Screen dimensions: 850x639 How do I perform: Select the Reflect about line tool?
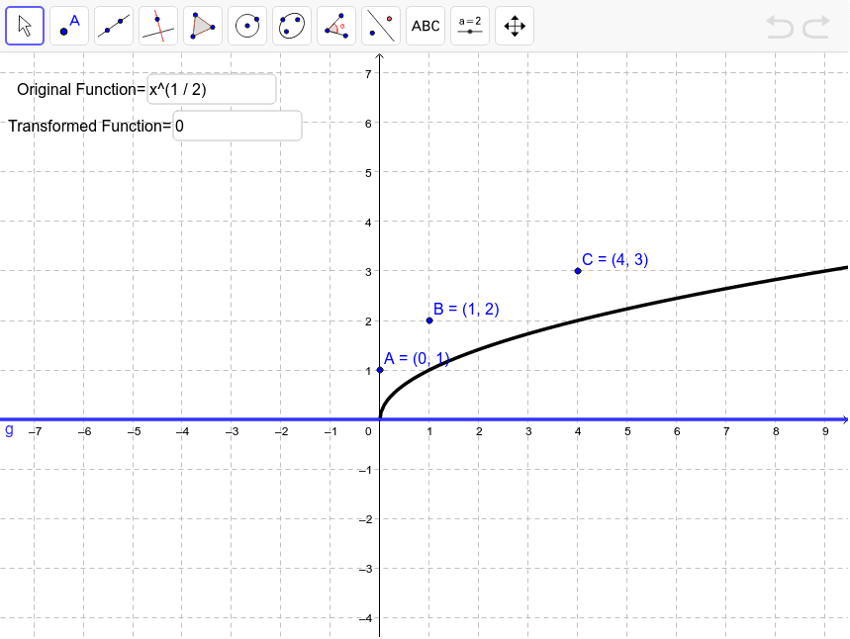tap(381, 26)
